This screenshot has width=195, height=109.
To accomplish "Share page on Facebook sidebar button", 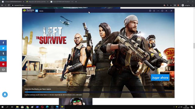I will (x=3, y=43).
